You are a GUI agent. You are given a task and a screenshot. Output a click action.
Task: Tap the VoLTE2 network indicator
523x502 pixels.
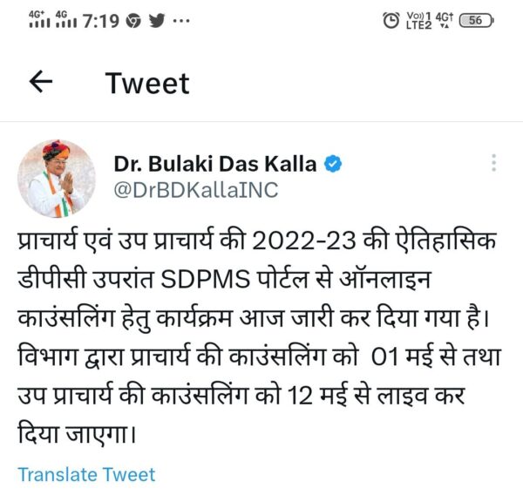[x=418, y=20]
